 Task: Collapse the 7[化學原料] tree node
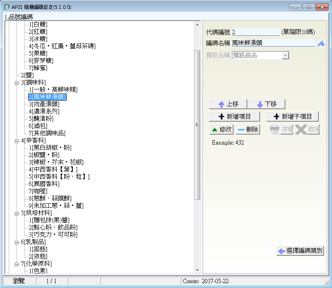pos(17,264)
